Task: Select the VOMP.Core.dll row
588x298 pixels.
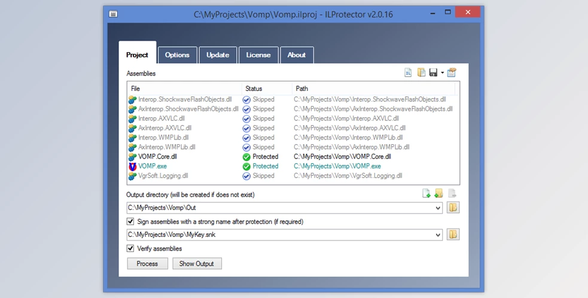Action: (293, 157)
